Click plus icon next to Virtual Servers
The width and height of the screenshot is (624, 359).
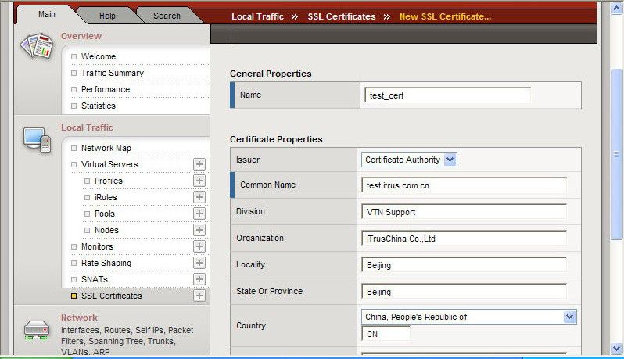[199, 164]
